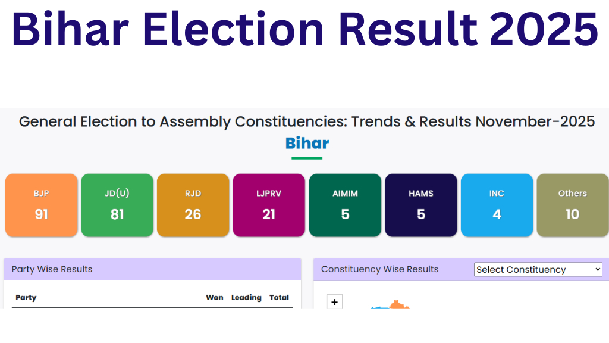This screenshot has height=343, width=609.
Task: Collapse the Party Wise Results panel header
Action: [52, 269]
